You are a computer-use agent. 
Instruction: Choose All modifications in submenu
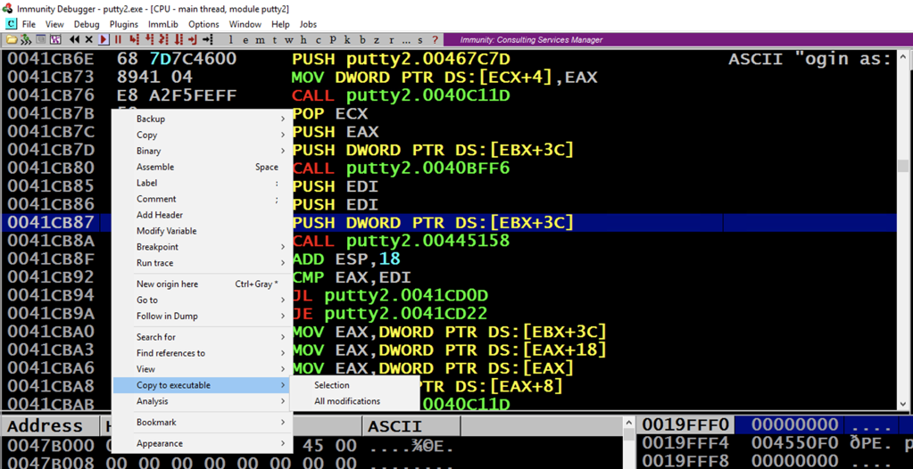pos(354,401)
